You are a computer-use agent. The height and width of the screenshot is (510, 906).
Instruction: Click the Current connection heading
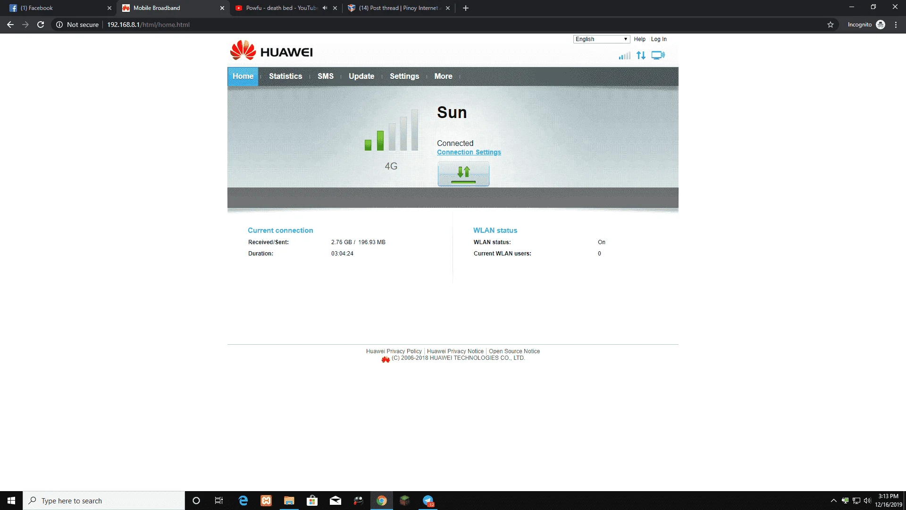280,230
